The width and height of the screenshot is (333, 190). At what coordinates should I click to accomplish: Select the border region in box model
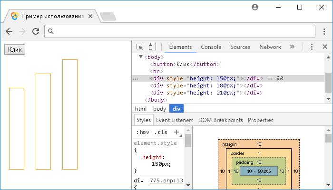(x=237, y=153)
